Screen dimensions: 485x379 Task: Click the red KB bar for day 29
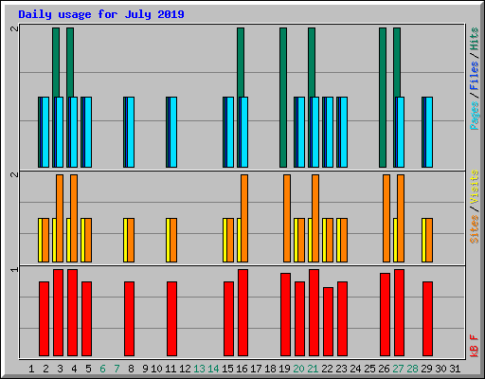427,318
